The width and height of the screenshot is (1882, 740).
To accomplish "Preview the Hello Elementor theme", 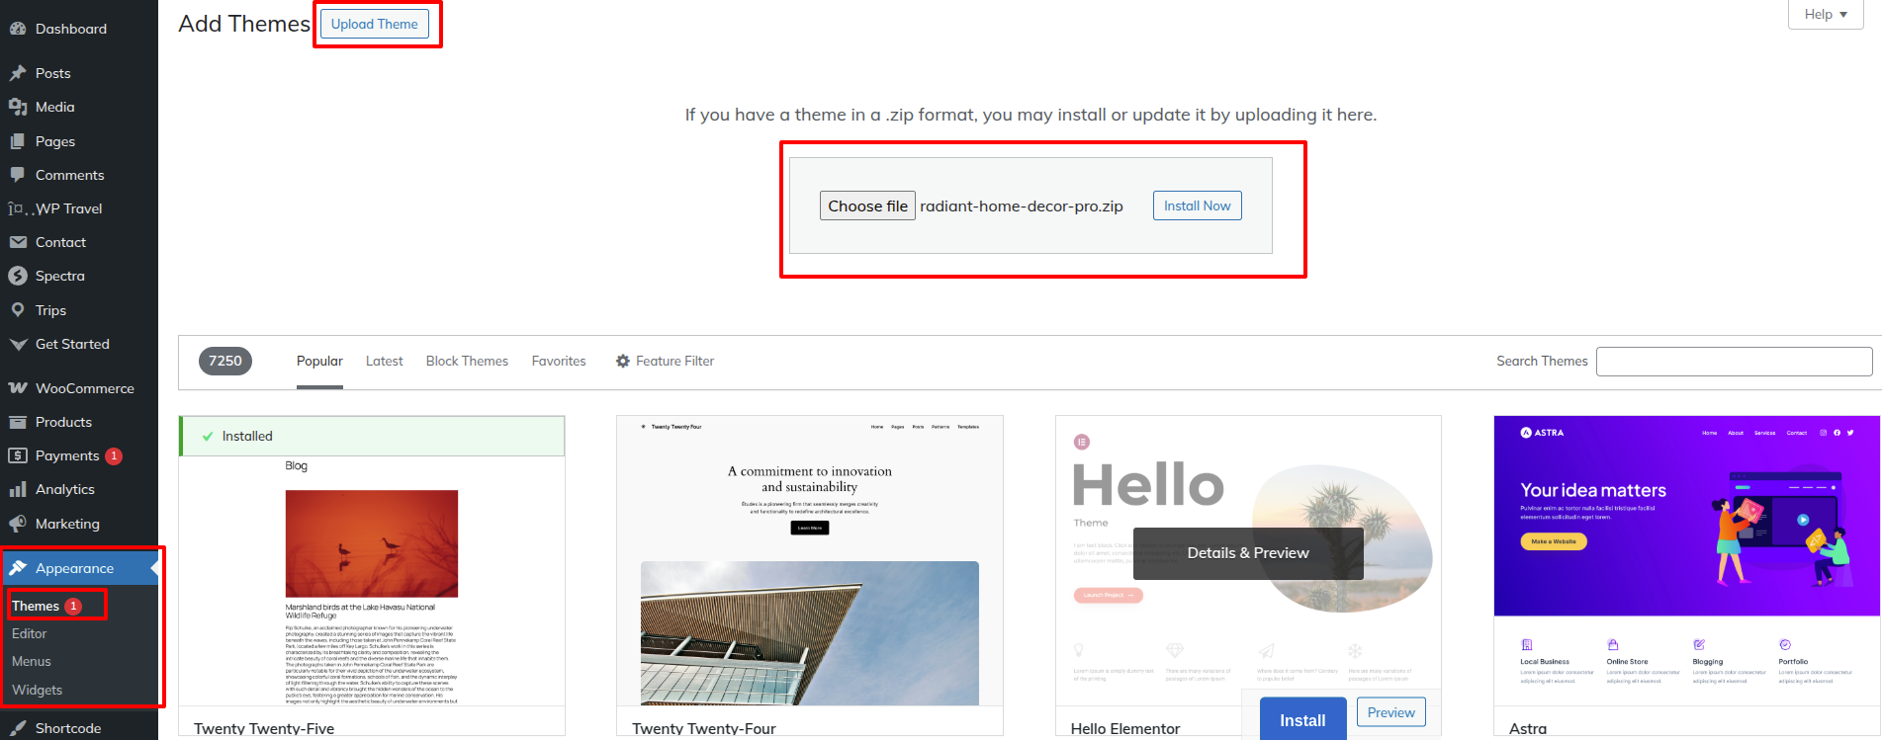I will point(1391,712).
